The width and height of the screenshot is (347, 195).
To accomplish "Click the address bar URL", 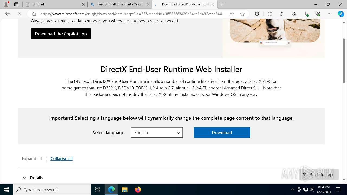I will (x=132, y=14).
